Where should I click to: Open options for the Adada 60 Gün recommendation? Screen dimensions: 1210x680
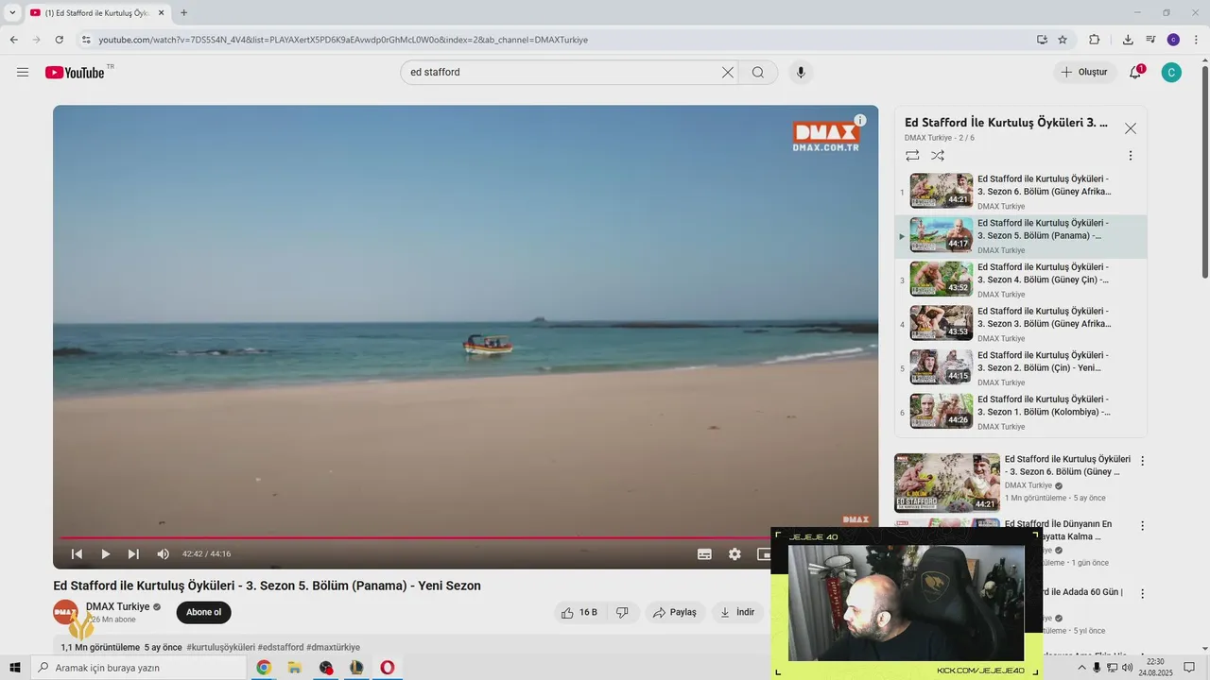[1142, 594]
